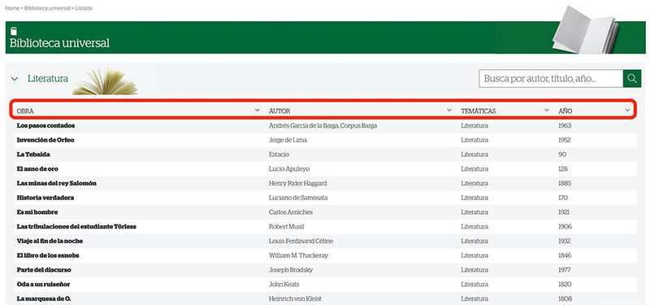Select author 'John Keats'

click(x=284, y=284)
